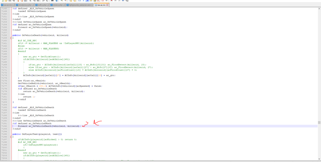Image resolution: width=321 pixels, height=162 pixels.
Task: Collapse the OnVehicleDeath function fold marker
Action: [11, 38]
